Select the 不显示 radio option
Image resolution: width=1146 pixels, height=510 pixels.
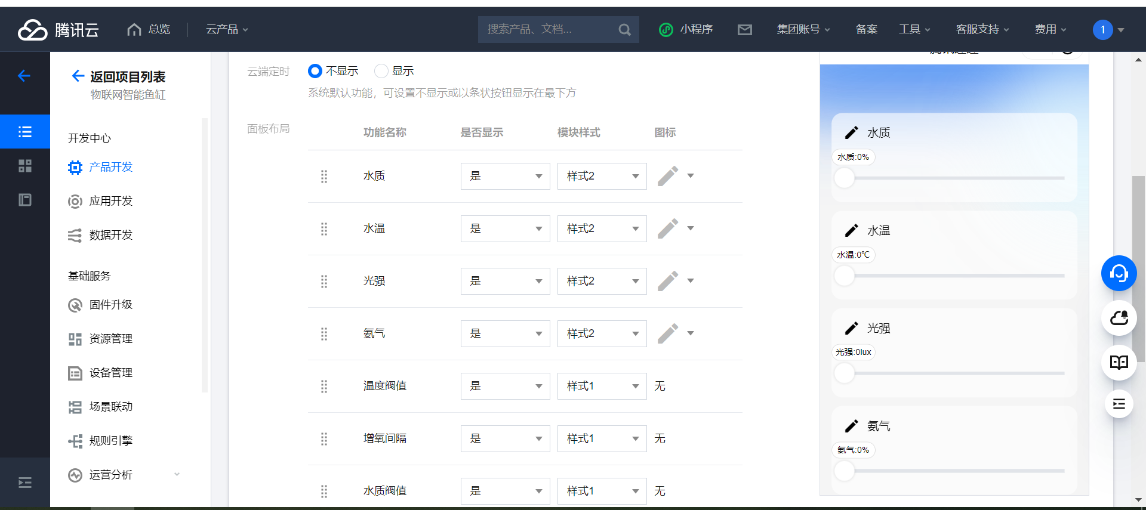[315, 71]
